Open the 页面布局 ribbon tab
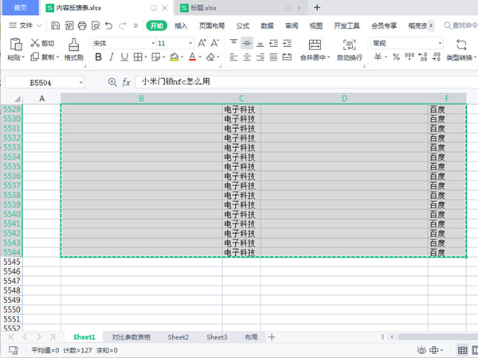Image resolution: width=478 pixels, height=358 pixels. 211,25
